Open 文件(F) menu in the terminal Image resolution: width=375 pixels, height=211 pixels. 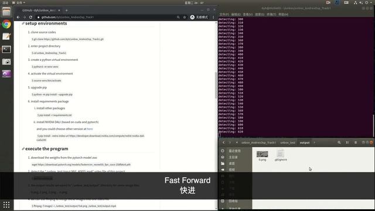[224, 15]
